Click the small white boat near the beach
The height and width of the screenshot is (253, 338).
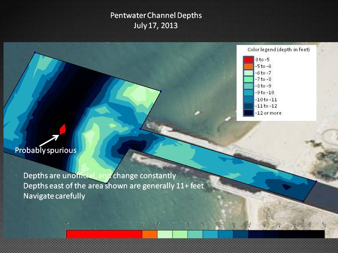197,113
